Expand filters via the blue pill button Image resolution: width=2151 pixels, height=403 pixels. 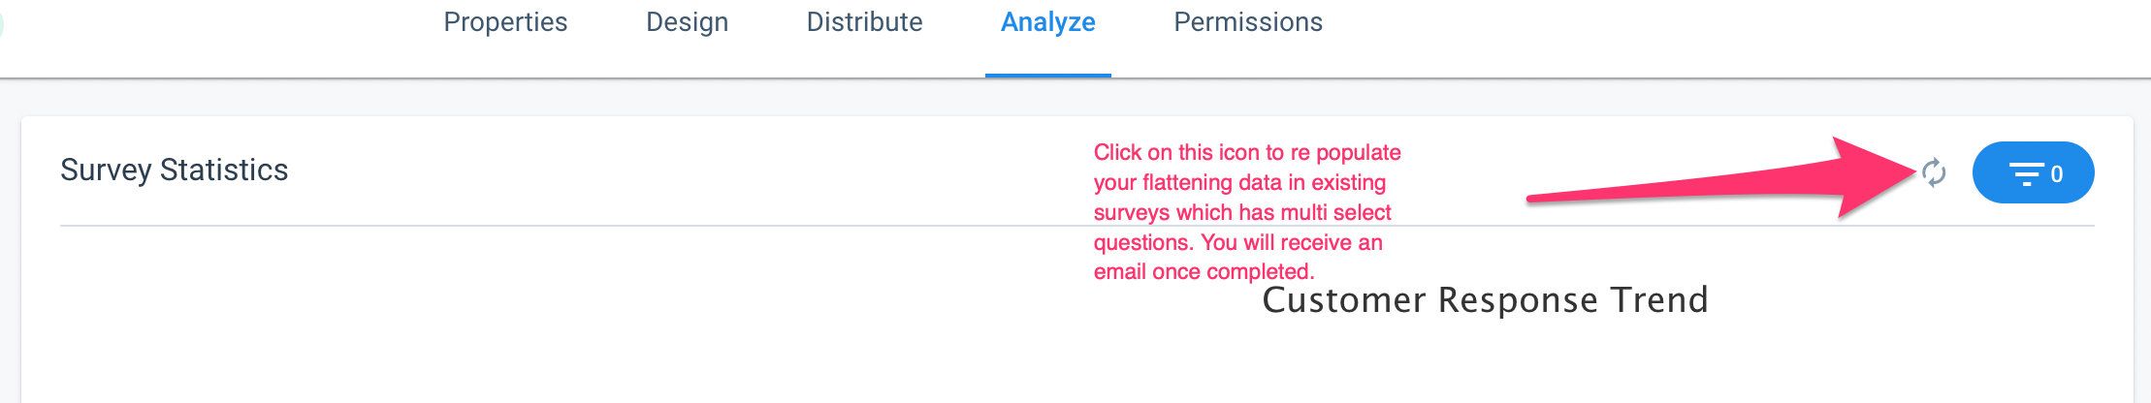tap(2033, 172)
